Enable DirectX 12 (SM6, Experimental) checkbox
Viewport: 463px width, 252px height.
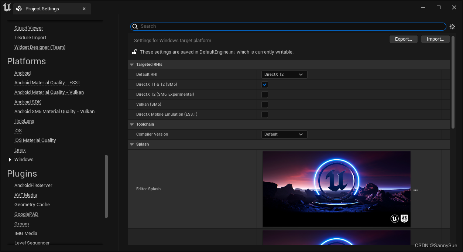(x=265, y=95)
